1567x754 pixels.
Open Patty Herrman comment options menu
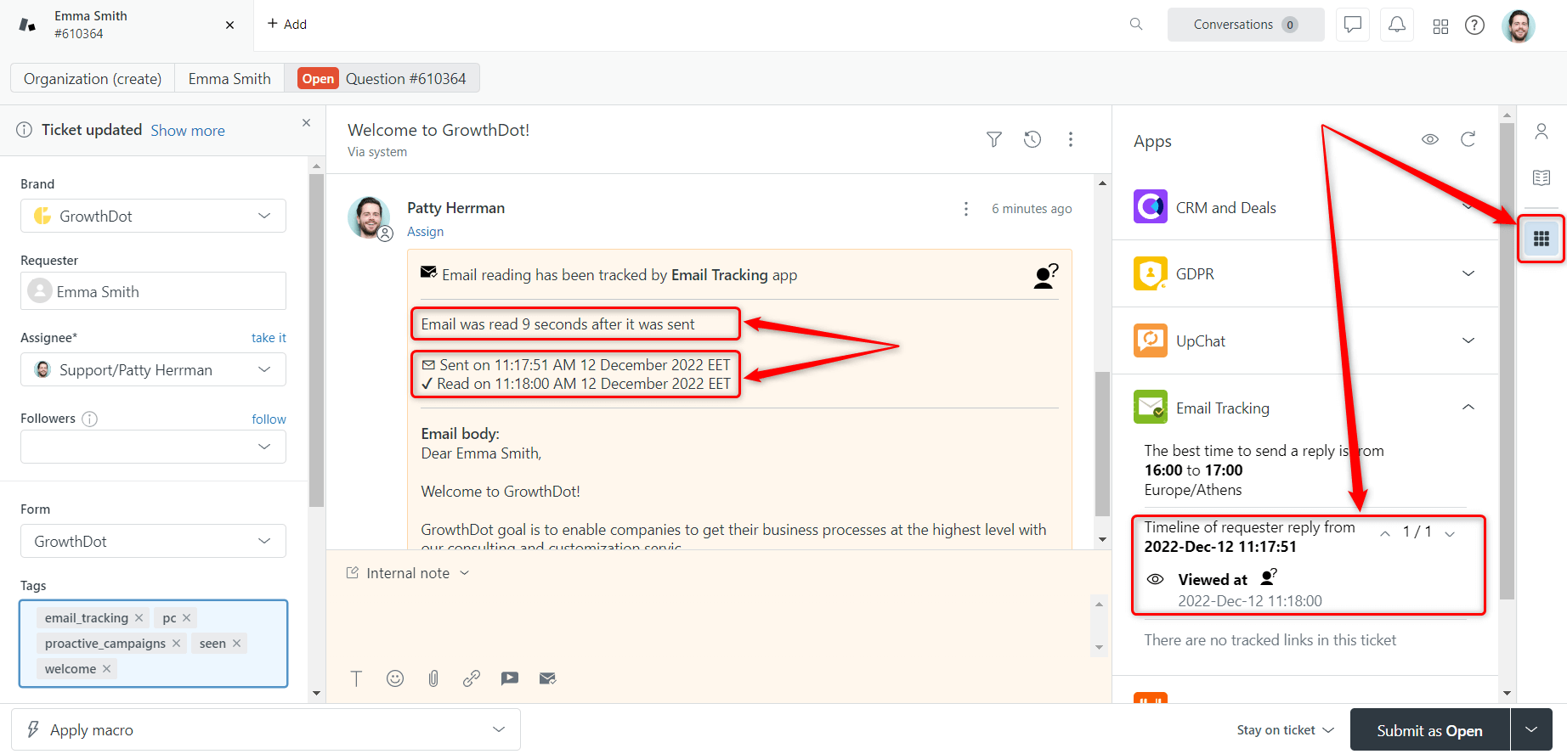965,209
